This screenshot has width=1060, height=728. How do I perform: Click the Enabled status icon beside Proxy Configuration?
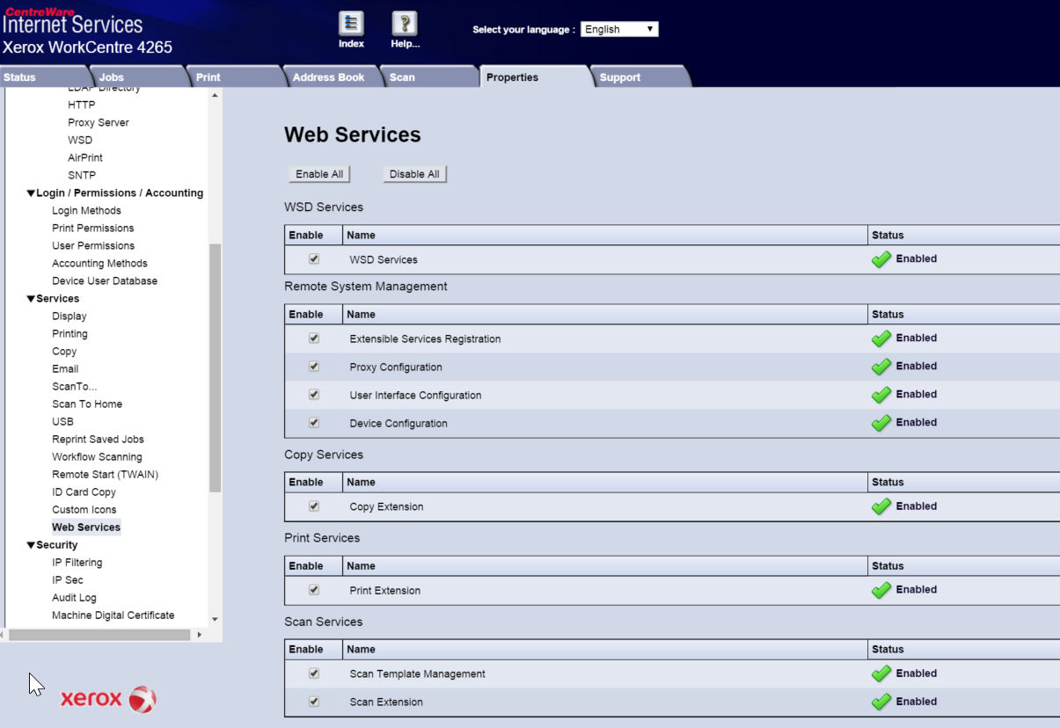tap(881, 366)
